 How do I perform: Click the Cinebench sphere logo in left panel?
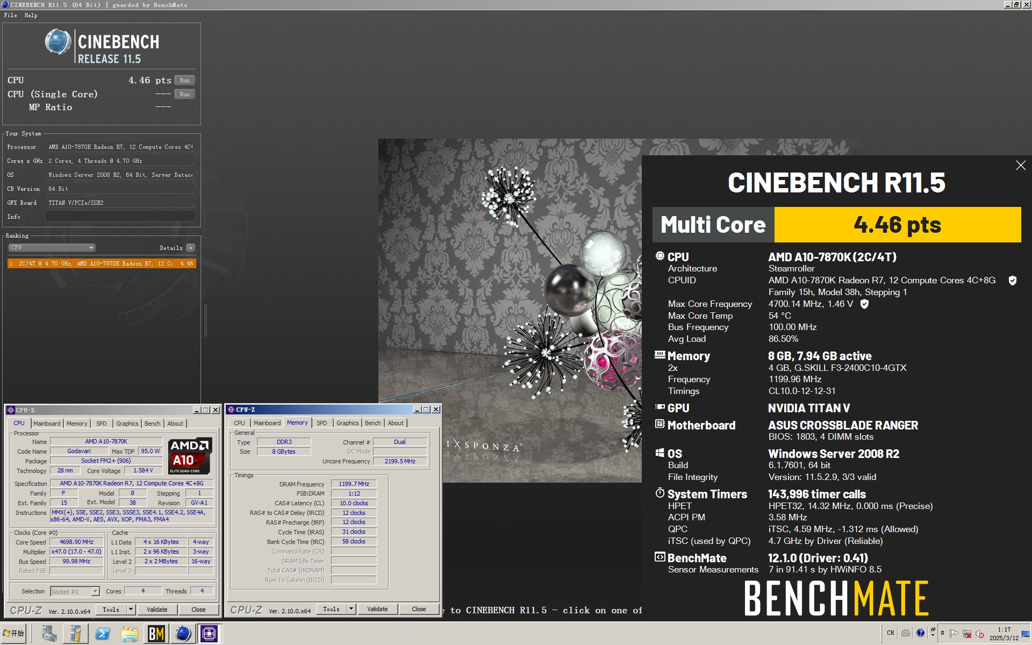tap(58, 42)
